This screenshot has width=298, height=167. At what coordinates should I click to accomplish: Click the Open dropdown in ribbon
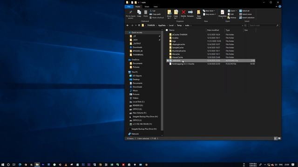(x=232, y=11)
